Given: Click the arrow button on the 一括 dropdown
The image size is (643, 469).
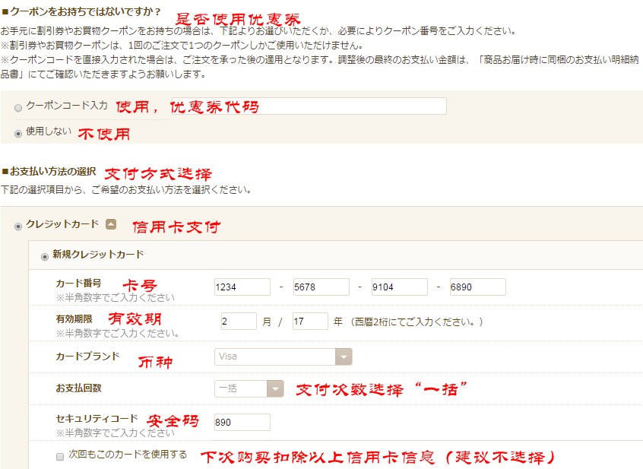Looking at the screenshot, I should coord(274,388).
